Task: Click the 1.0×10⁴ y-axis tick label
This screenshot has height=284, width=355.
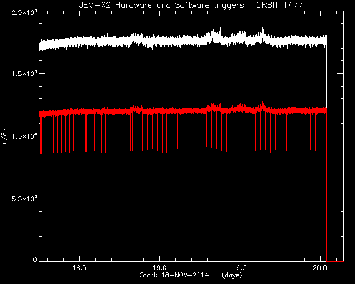Action: pyautogui.click(x=24, y=136)
